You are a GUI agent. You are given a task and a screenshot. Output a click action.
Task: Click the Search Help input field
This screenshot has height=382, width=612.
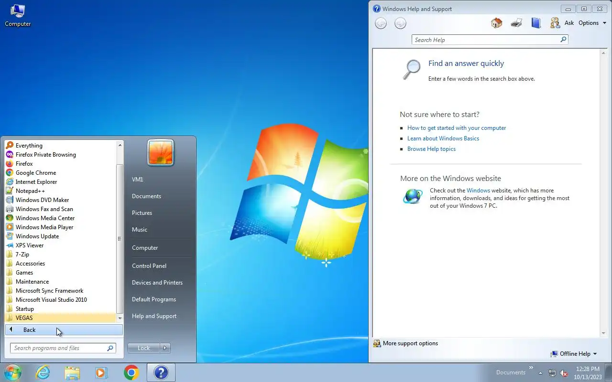coord(485,40)
